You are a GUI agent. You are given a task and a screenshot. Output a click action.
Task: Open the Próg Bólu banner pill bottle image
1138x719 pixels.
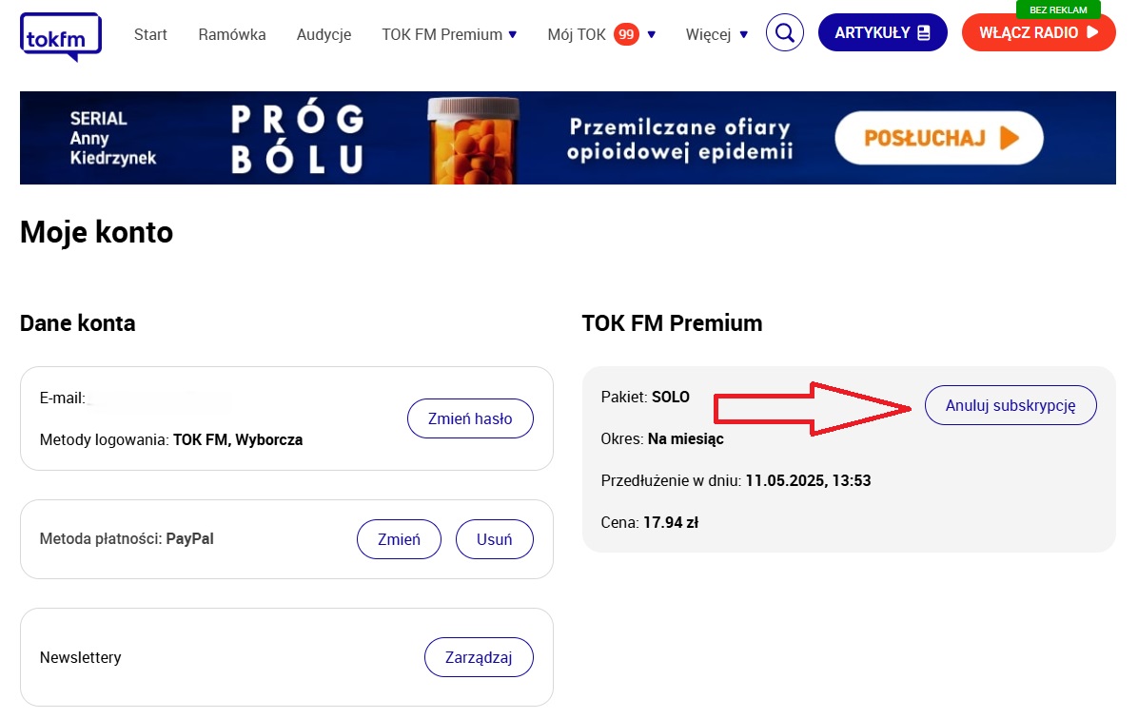(x=474, y=139)
